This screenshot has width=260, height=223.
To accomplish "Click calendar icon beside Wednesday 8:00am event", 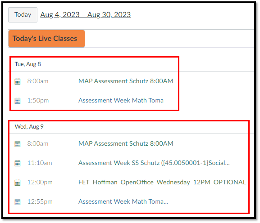I will tap(18, 144).
